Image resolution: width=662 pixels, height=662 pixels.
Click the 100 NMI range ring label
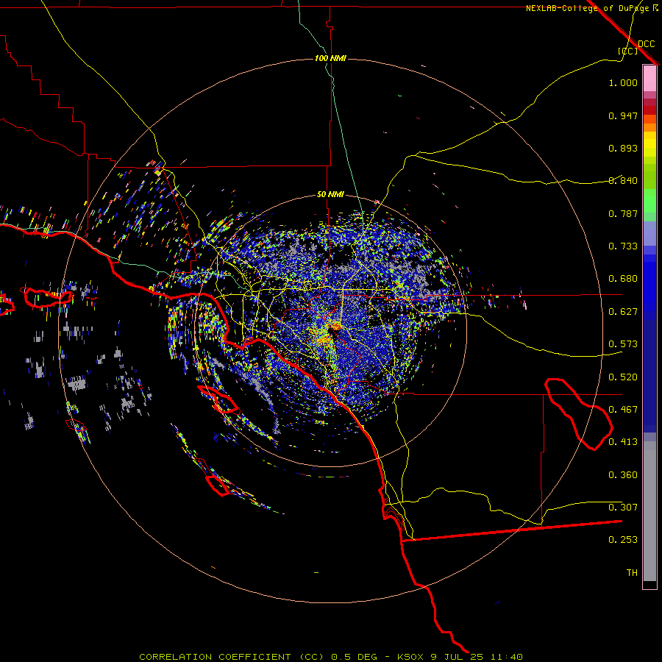click(330, 58)
